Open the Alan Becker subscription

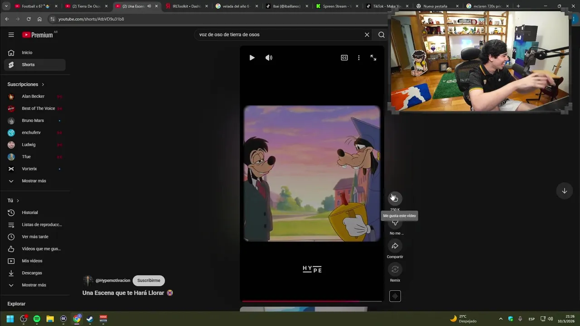35,96
